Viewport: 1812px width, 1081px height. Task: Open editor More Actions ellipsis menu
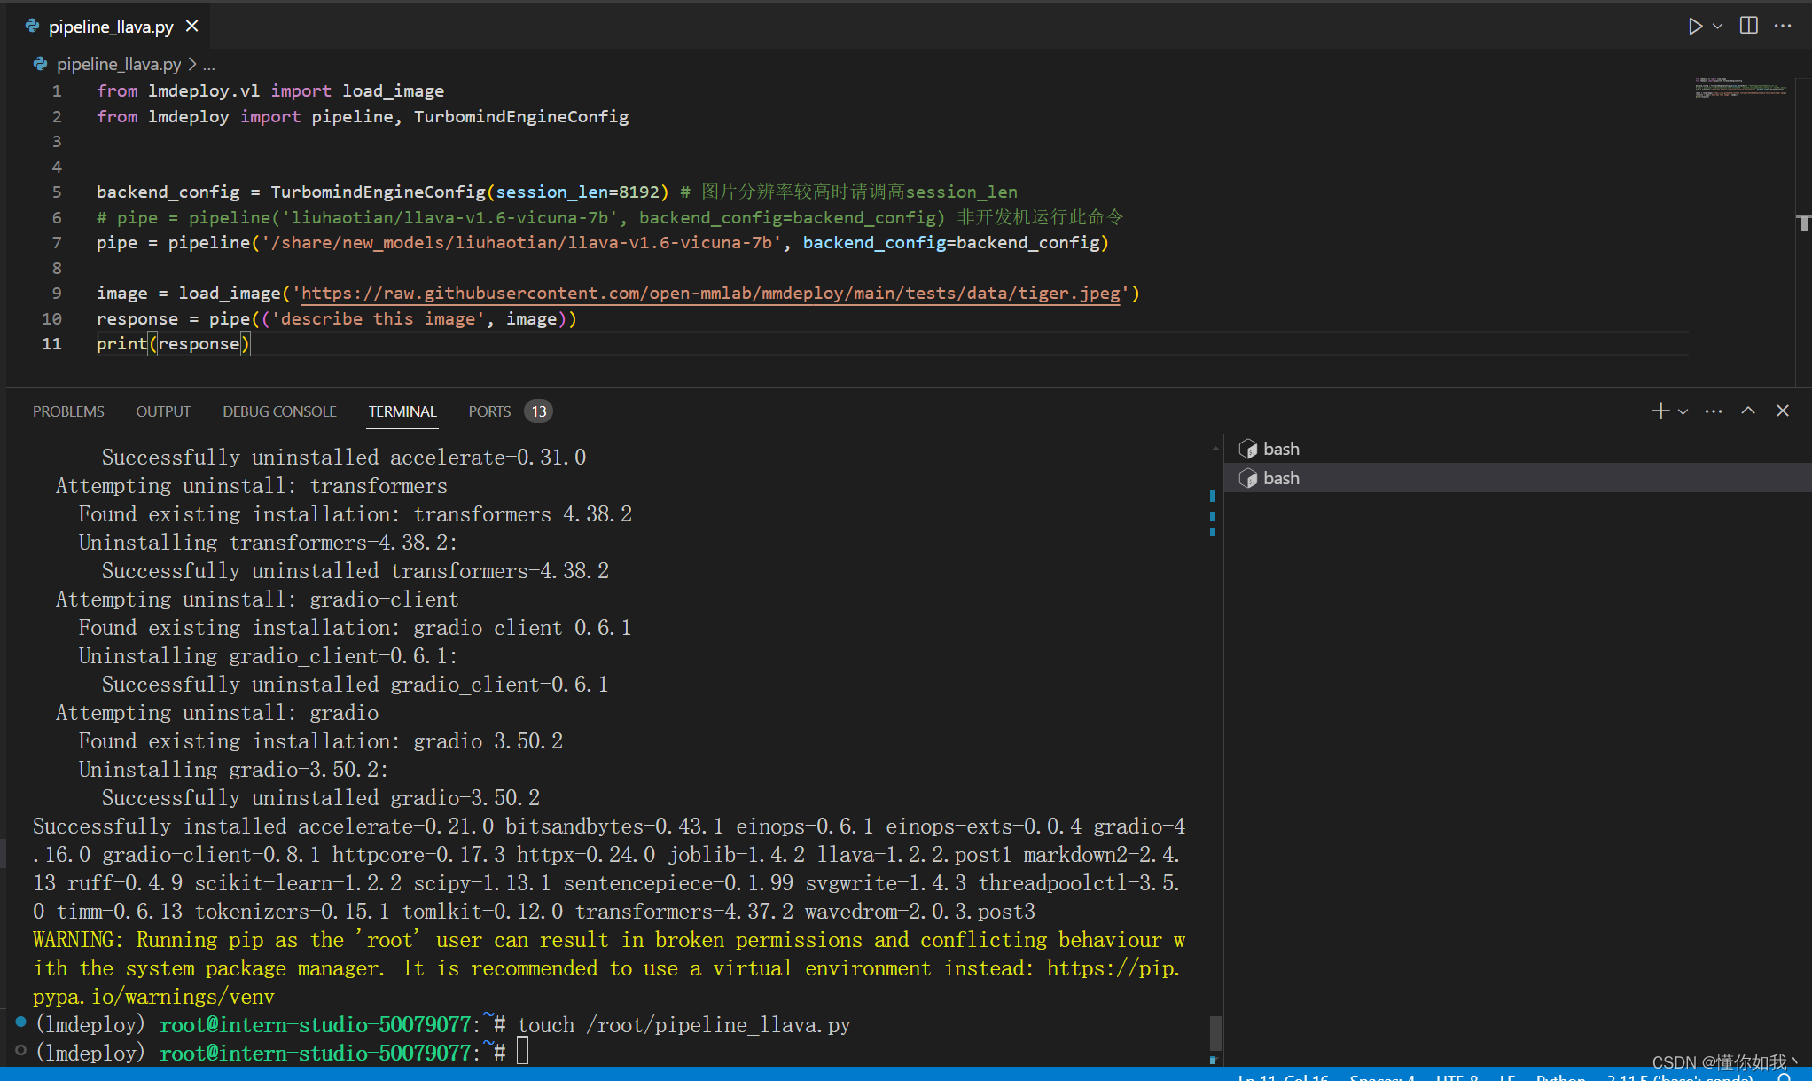[1783, 26]
